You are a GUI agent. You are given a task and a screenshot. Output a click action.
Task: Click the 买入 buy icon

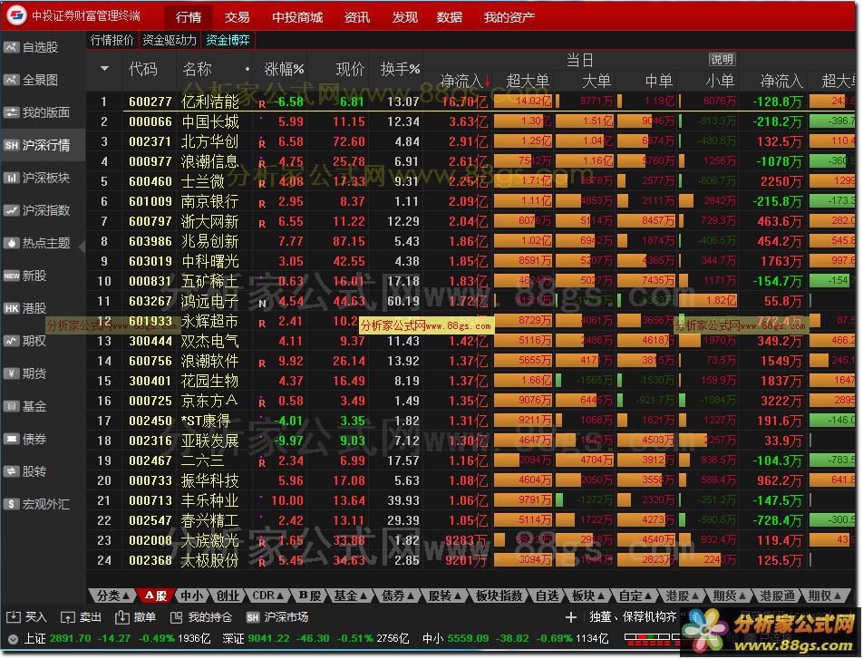(x=14, y=617)
